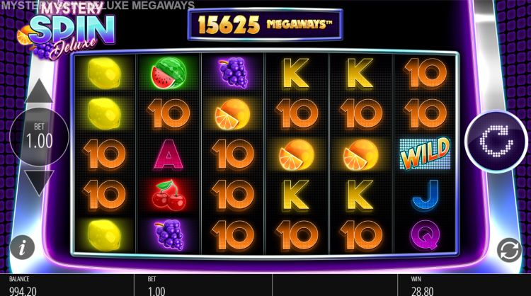Click the 15625 Megaways banner
Viewport: 531px width, 296px height.
265,25
